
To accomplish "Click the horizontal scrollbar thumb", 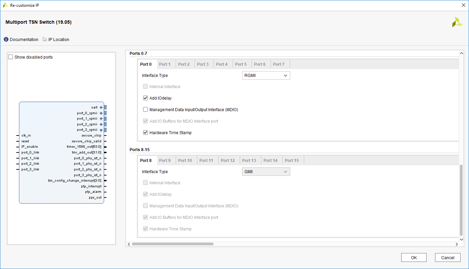I will tap(173, 244).
